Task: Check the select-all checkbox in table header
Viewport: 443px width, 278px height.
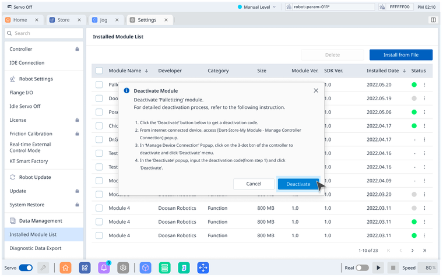Action: (x=99, y=71)
